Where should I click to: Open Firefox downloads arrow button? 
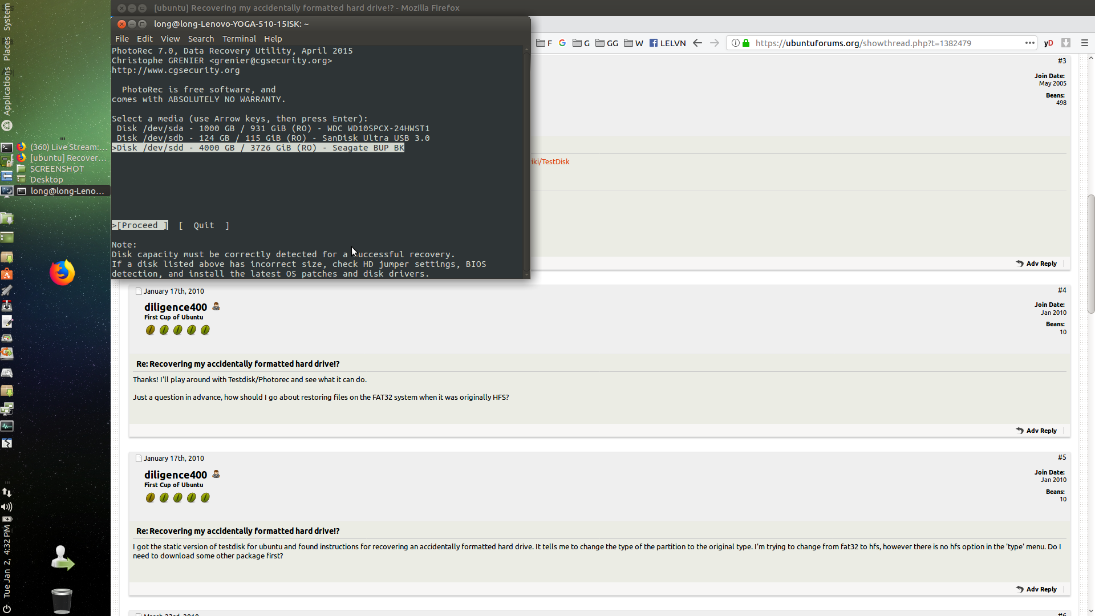[1066, 43]
